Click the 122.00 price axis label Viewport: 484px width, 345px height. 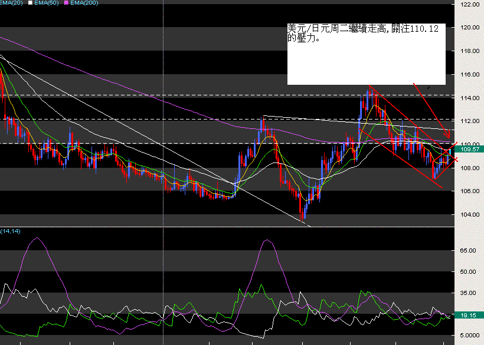click(470, 4)
